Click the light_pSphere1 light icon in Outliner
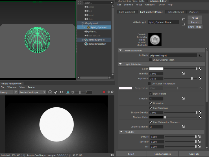The height and width of the screenshot is (157, 209). click(88, 27)
